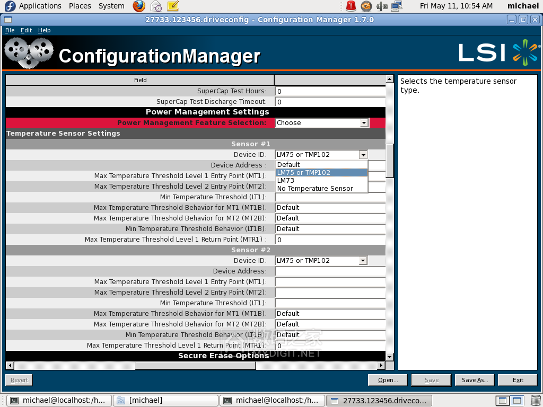Click the Open... button
The height and width of the screenshot is (407, 543).
(388, 380)
